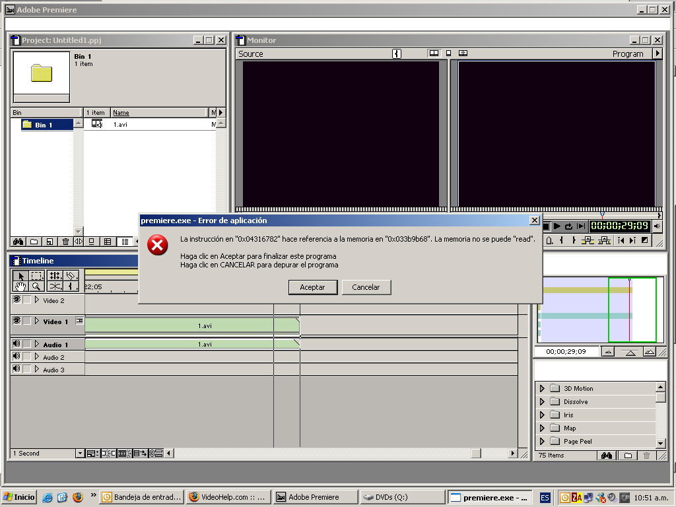Viewport: 676px width, 507px height.
Task: Toggle Snap to Edges in Timeline
Action: tap(108, 453)
